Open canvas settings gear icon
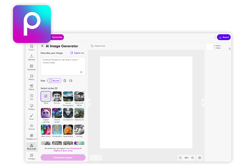Image resolution: width=243 pixels, height=166 pixels. 200,158
